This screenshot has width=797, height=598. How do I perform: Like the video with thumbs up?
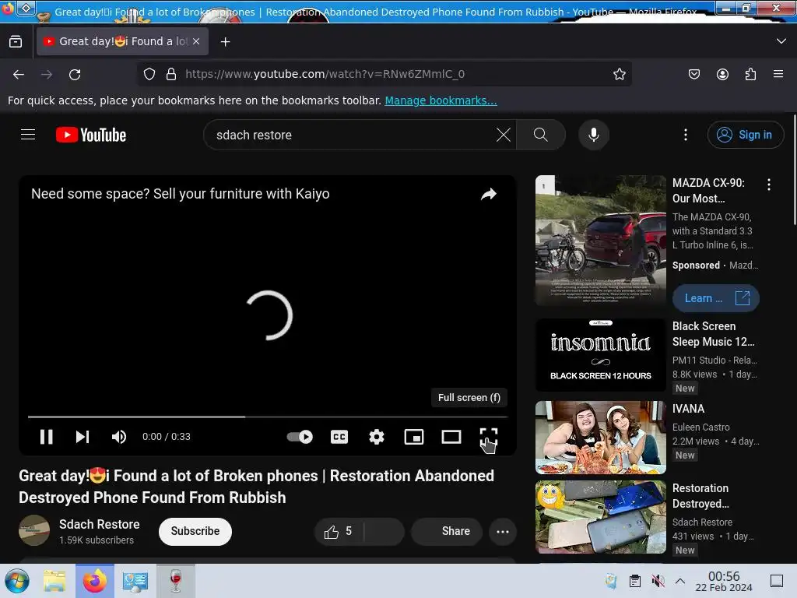(x=338, y=532)
